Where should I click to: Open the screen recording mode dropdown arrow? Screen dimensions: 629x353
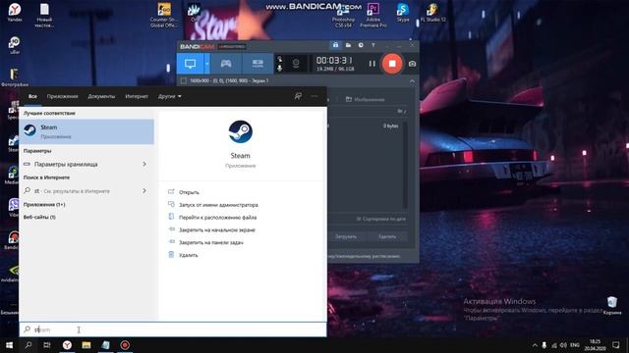tap(207, 64)
